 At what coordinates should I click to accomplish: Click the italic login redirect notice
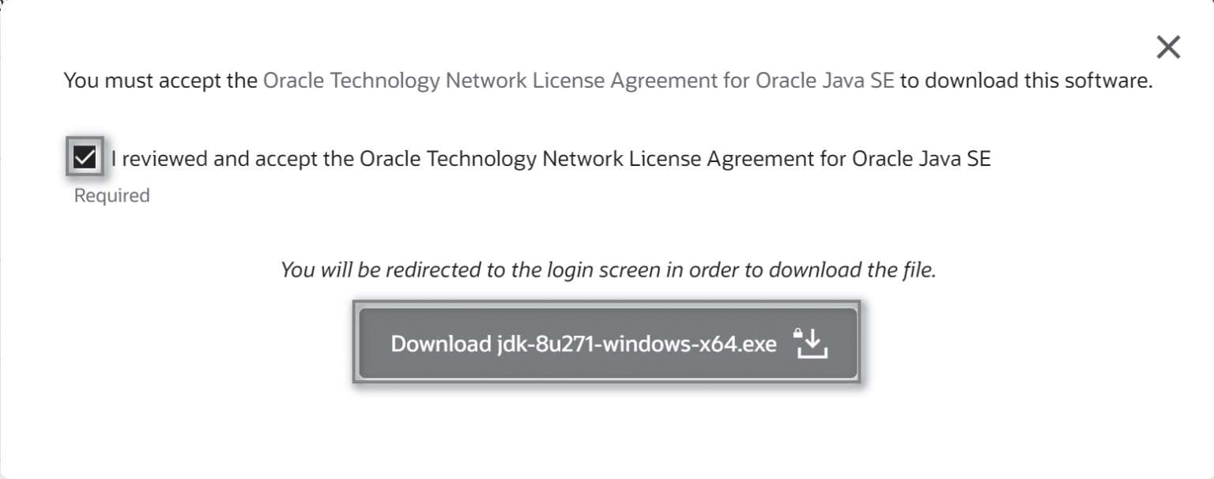click(x=608, y=270)
